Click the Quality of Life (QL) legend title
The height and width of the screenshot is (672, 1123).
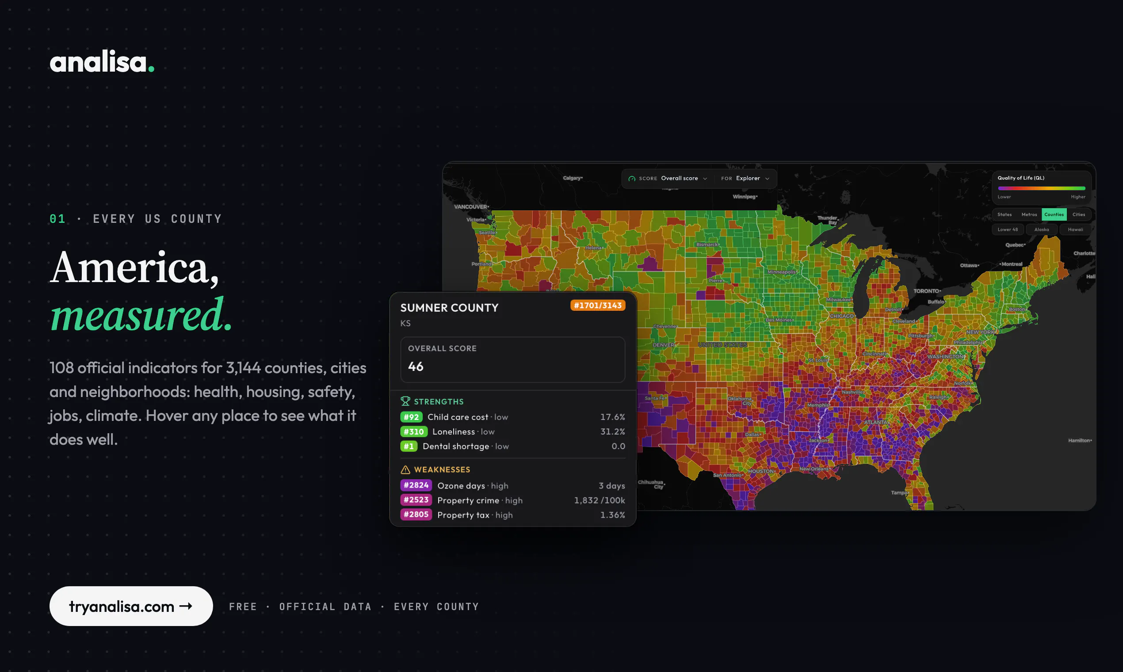1021,178
